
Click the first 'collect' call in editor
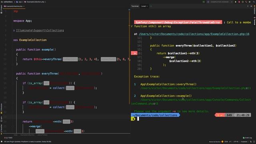(58, 88)
